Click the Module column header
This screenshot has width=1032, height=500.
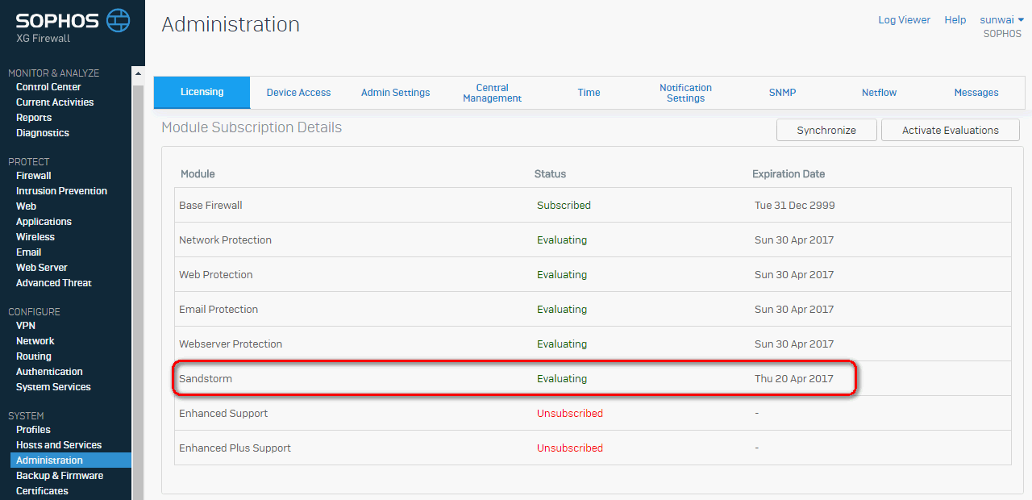coord(198,174)
